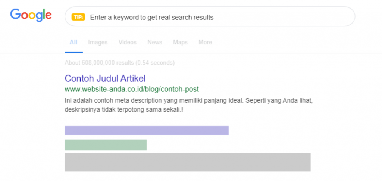Switch to the Images tab
The image size is (382, 181).
point(98,42)
